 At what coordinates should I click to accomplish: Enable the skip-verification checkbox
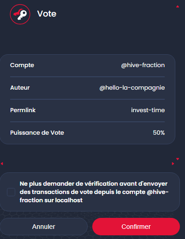pos(11,192)
